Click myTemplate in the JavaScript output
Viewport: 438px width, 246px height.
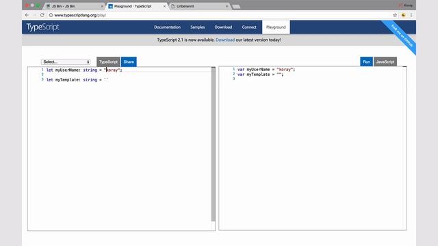(x=258, y=74)
